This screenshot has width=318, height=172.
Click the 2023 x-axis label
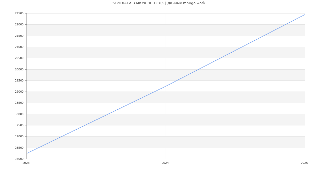(26, 163)
